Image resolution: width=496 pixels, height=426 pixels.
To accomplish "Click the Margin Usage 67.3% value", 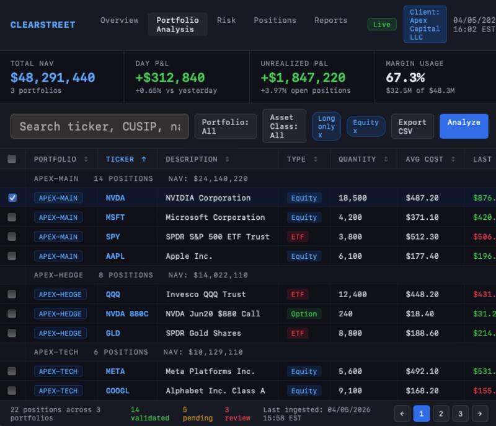I will [405, 77].
